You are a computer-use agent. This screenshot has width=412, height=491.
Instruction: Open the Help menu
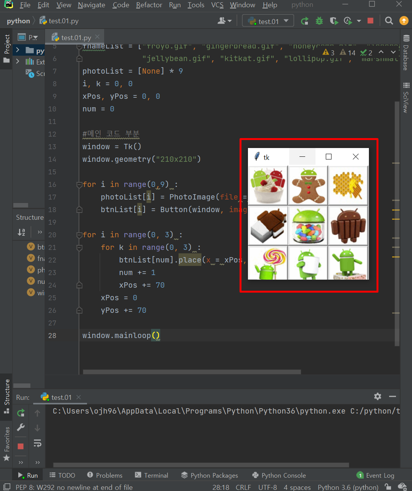[270, 5]
